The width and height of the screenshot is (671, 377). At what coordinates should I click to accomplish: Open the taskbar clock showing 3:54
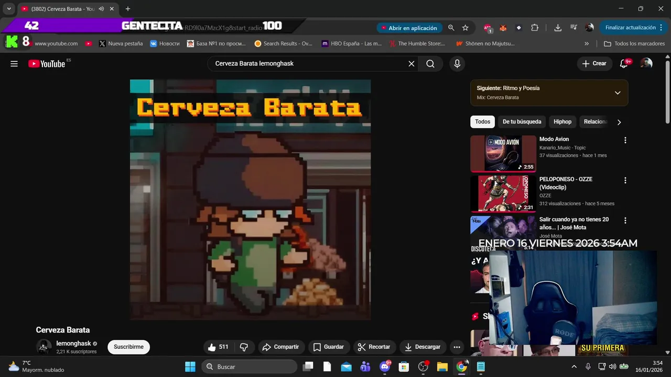pyautogui.click(x=650, y=367)
